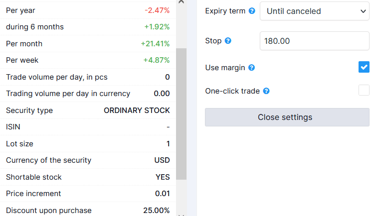Open the Expiry term dropdown
The width and height of the screenshot is (374, 216).
click(x=314, y=11)
